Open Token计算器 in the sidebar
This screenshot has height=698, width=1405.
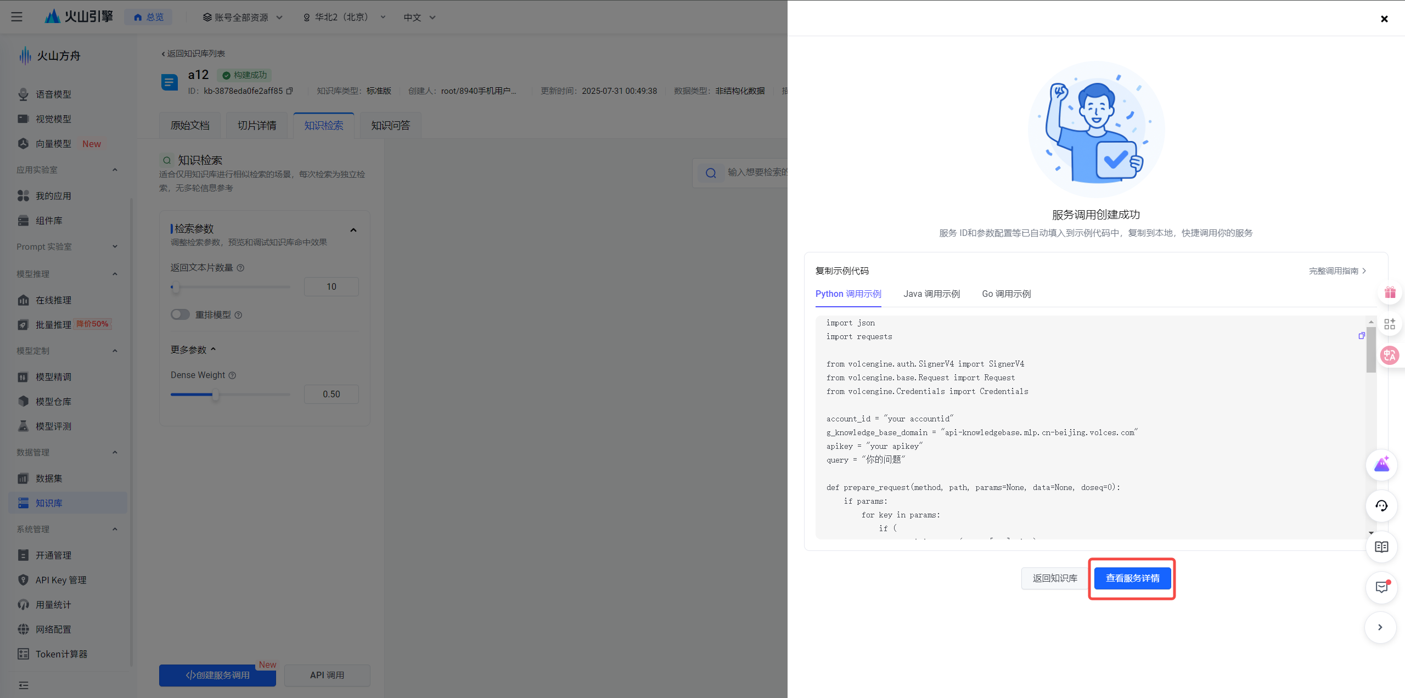click(61, 654)
